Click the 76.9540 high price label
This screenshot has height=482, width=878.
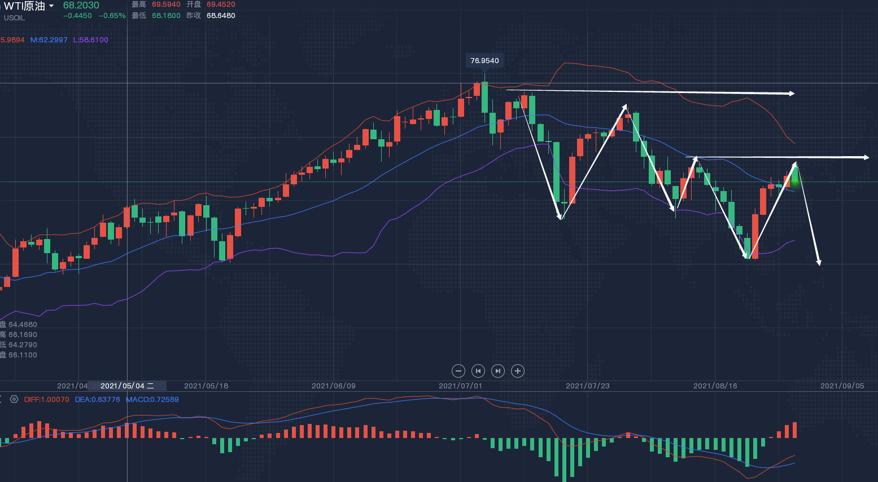(484, 61)
